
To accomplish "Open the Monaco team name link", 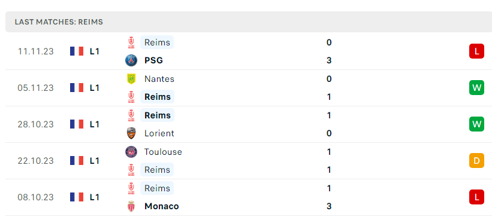I will 162,206.
